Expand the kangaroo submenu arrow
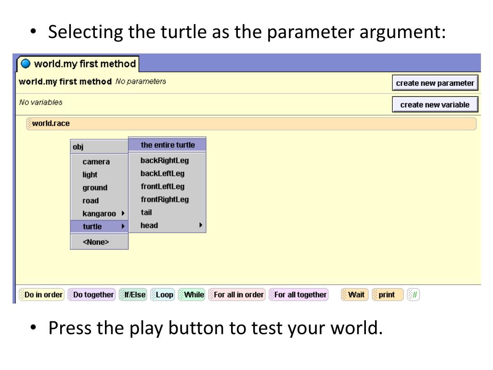Image resolution: width=493 pixels, height=370 pixels. [123, 213]
